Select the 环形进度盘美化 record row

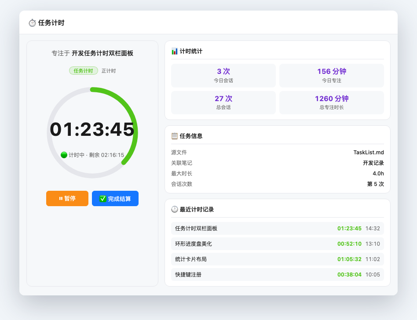point(278,244)
